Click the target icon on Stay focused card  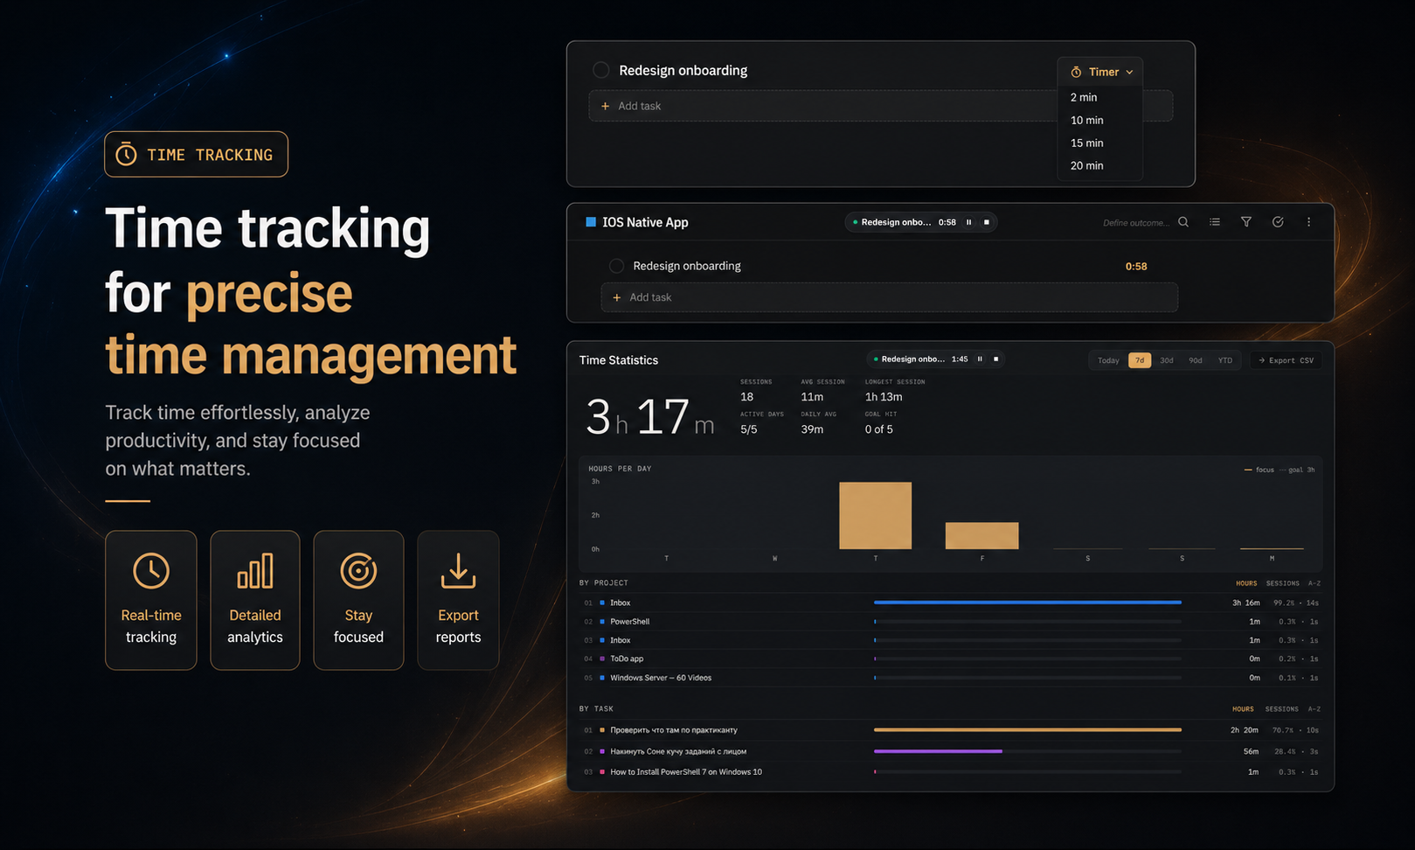(x=358, y=571)
